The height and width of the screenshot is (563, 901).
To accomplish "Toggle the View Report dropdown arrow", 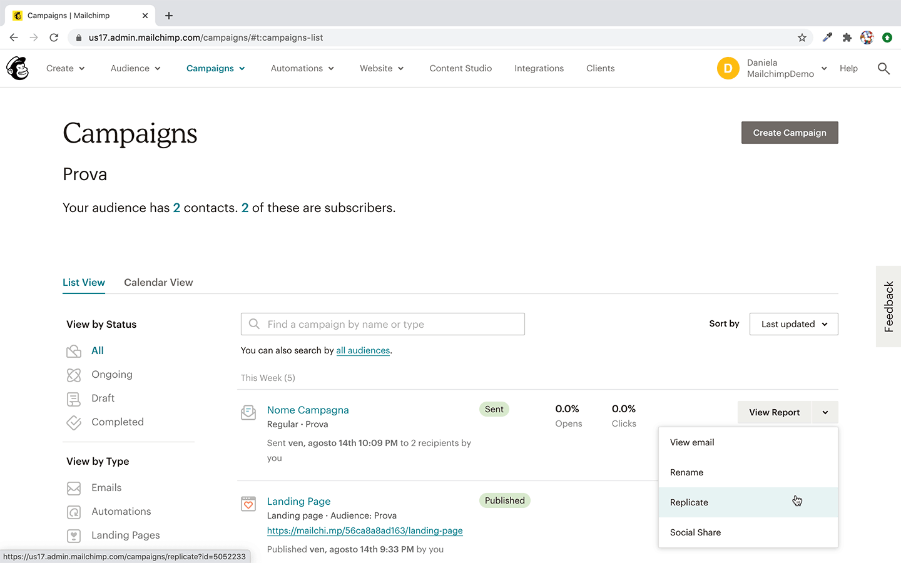I will 825,412.
